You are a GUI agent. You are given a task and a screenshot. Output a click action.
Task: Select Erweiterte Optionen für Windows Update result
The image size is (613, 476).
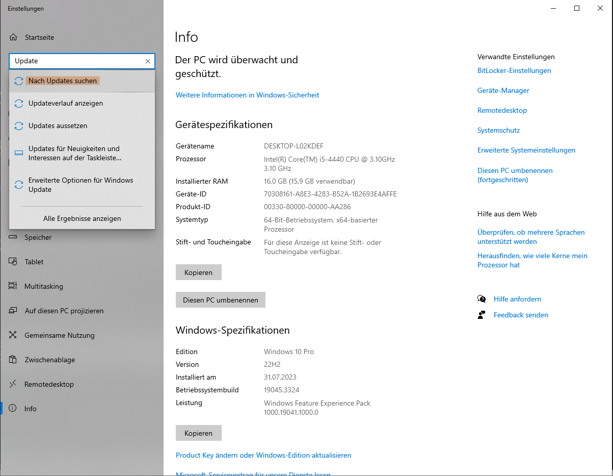[82, 185]
